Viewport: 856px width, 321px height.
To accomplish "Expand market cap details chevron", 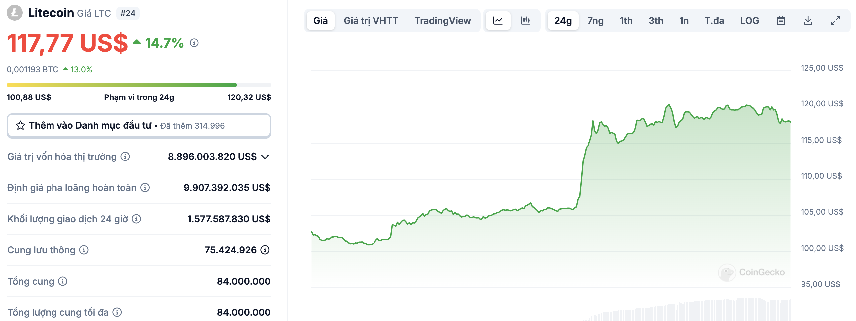I will coord(265,157).
